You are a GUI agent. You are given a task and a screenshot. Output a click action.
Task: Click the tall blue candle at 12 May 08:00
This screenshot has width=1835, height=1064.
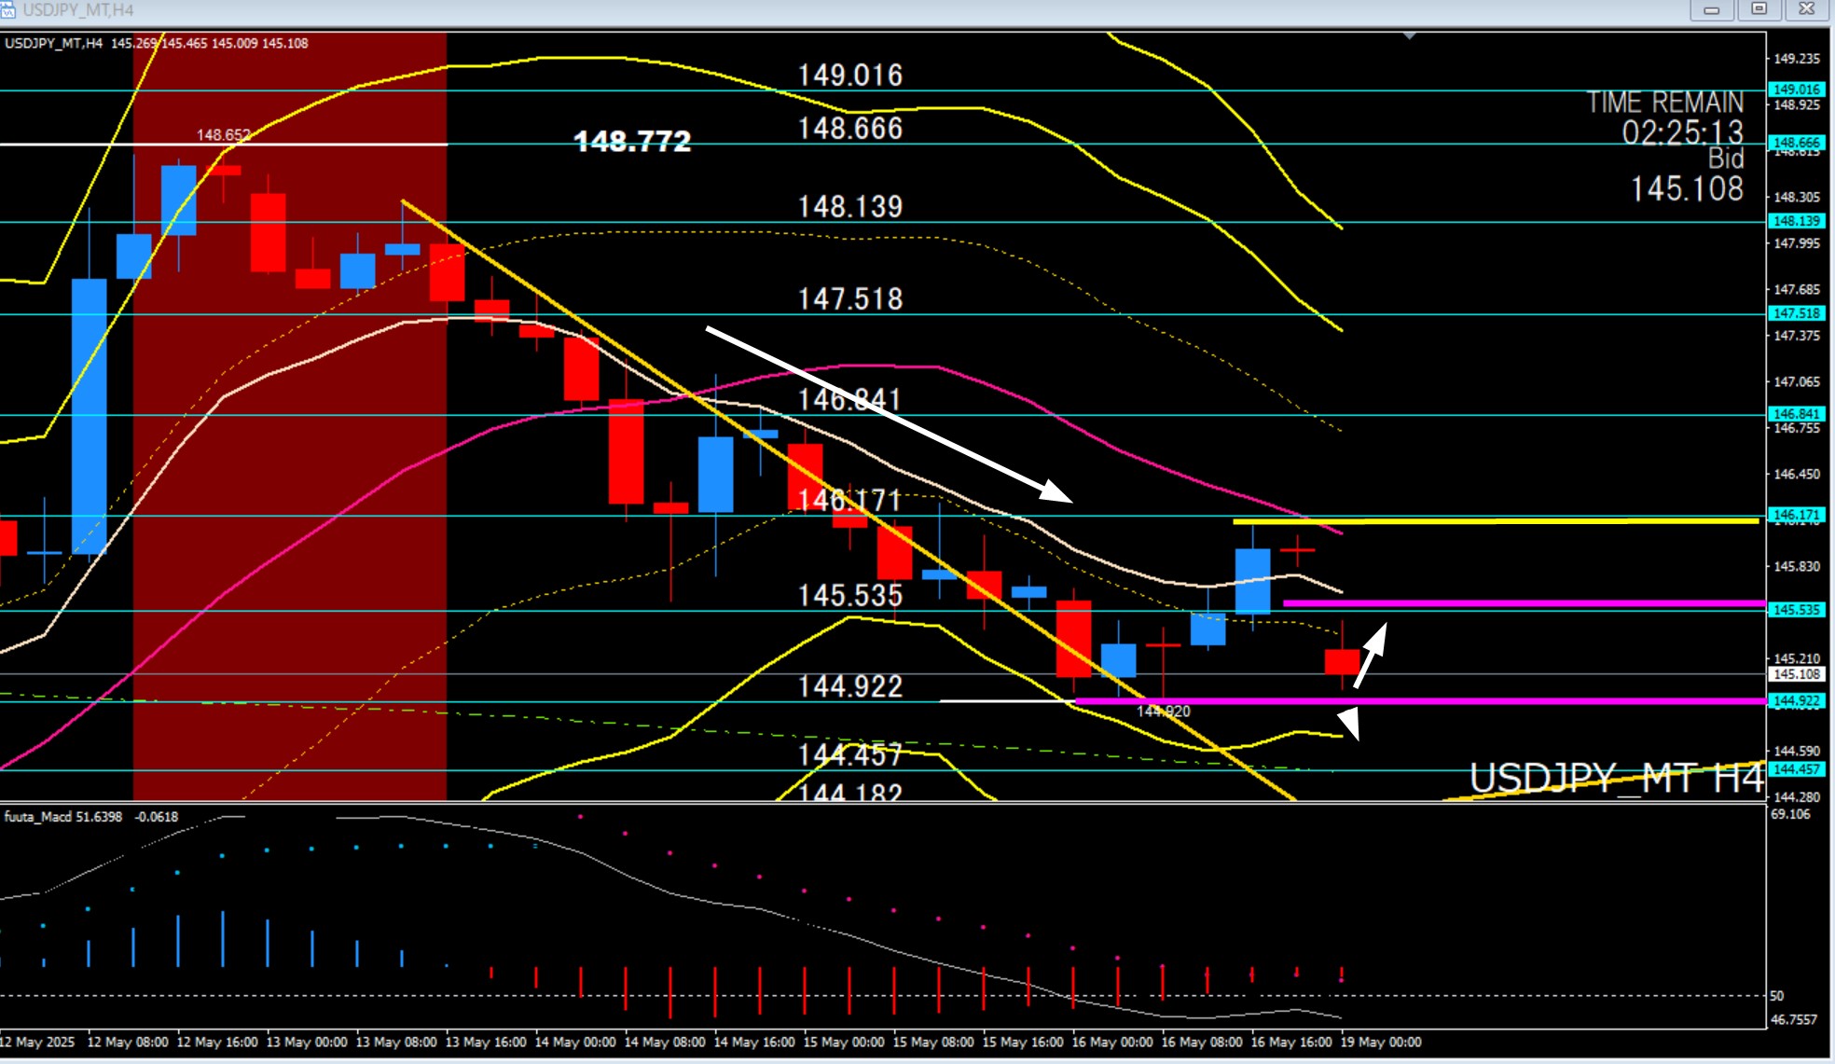[90, 416]
